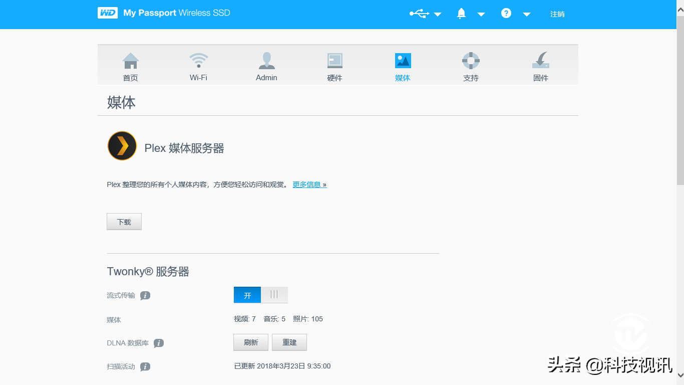Click the scrollbar down arrow
Viewport: 684px width, 385px height.
pos(680,375)
